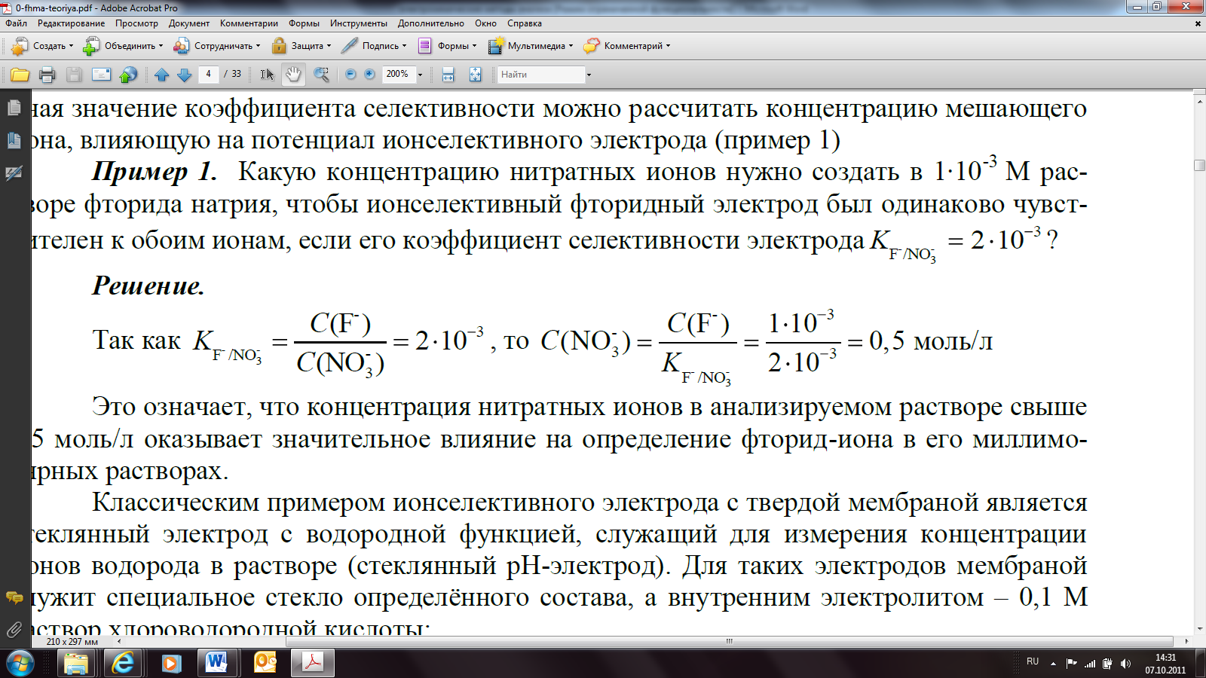Click the Найти search field

pos(540,75)
